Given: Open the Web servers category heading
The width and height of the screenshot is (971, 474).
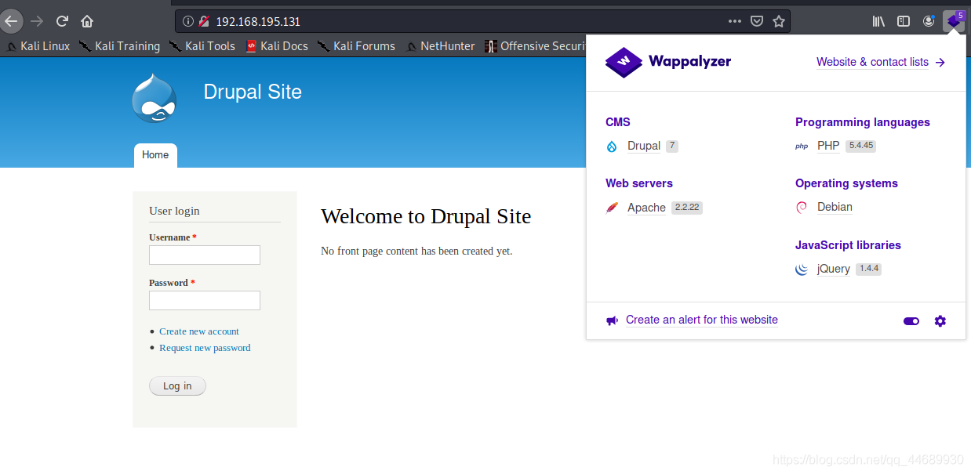Looking at the screenshot, I should 639,183.
